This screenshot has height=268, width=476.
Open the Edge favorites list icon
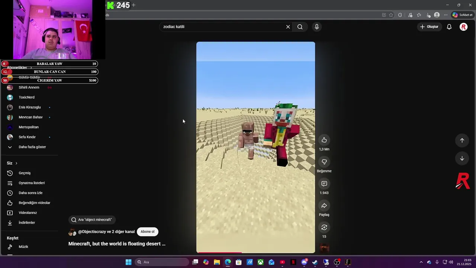coord(419,15)
